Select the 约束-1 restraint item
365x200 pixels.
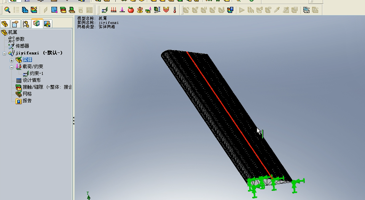coord(33,73)
